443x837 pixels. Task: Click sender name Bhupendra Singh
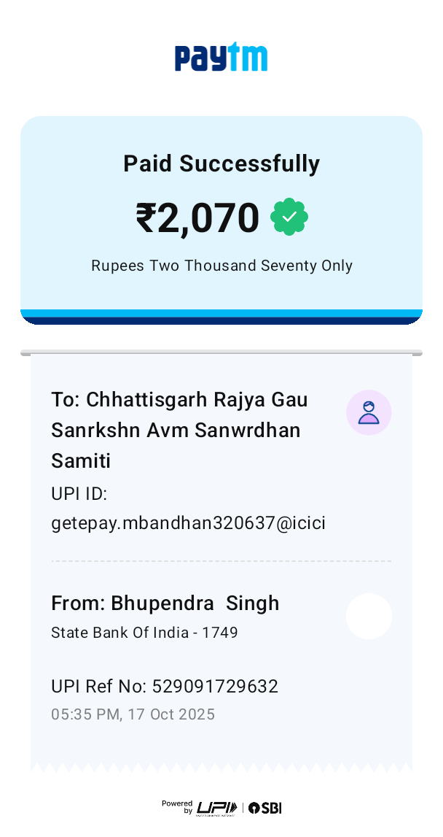165,603
